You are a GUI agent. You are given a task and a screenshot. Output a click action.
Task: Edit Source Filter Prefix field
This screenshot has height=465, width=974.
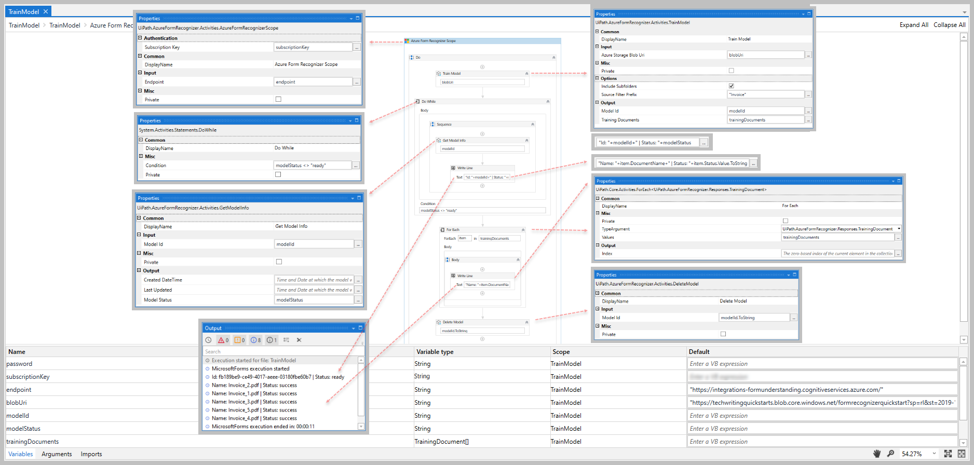(x=766, y=94)
